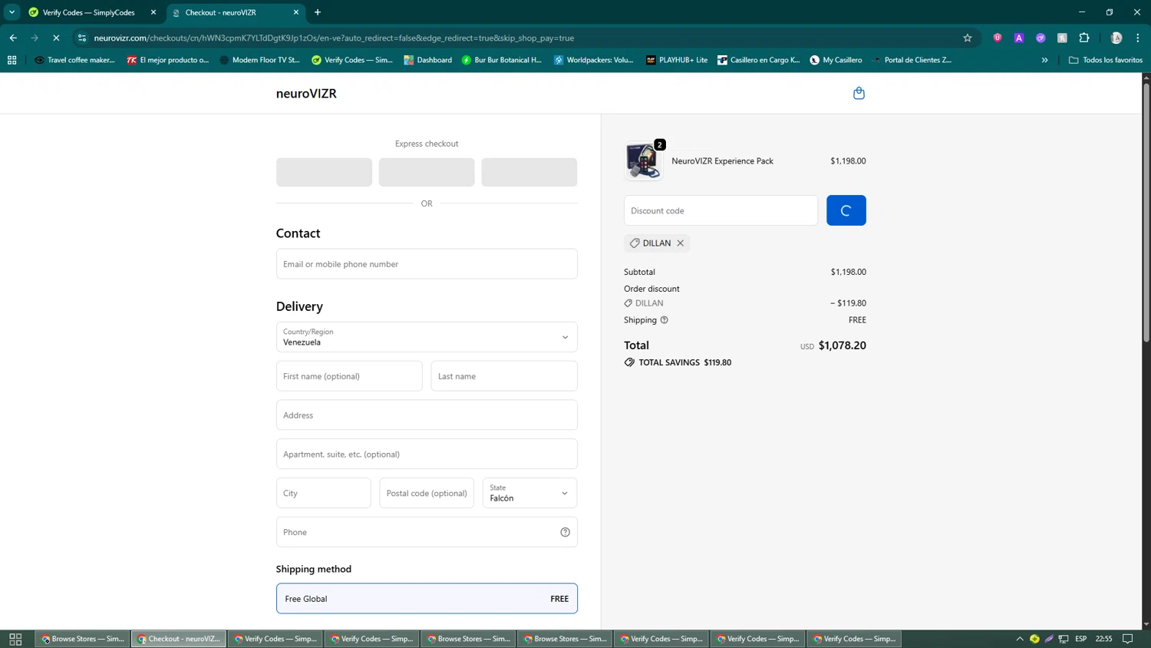Image resolution: width=1151 pixels, height=648 pixels.
Task: Click the First name field
Action: pyautogui.click(x=349, y=376)
